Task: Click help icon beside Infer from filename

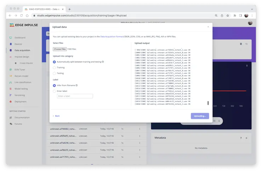Action: coord(76,85)
